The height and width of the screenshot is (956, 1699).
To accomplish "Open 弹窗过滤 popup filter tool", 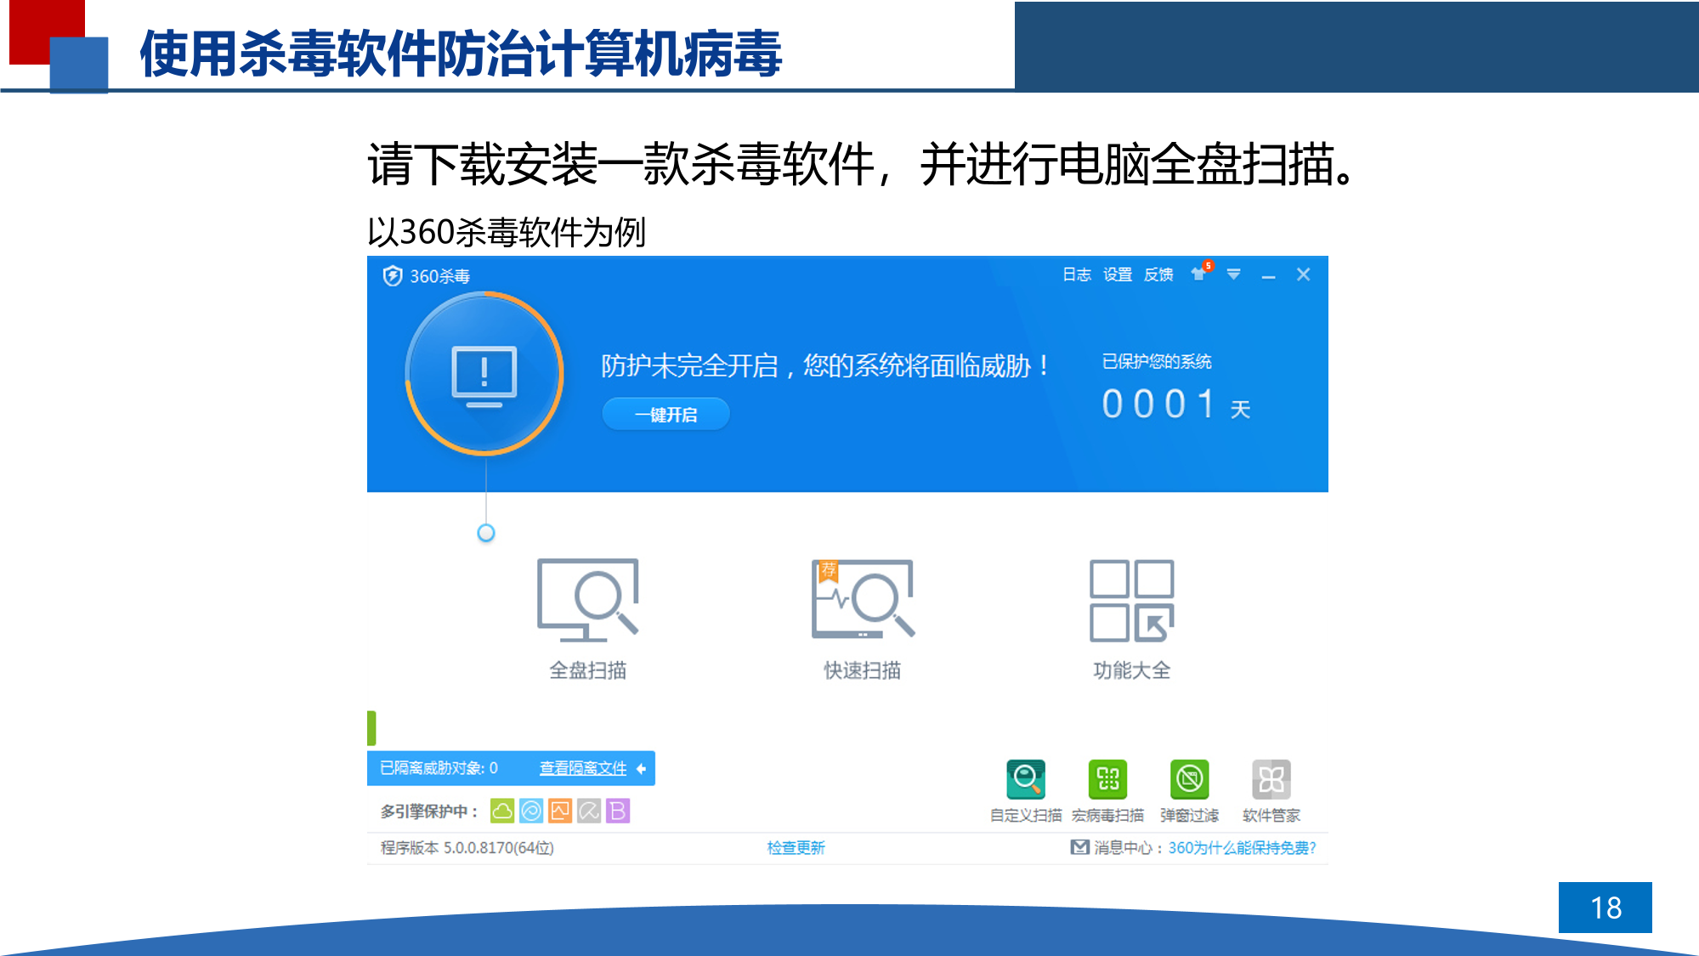I will click(x=1189, y=779).
